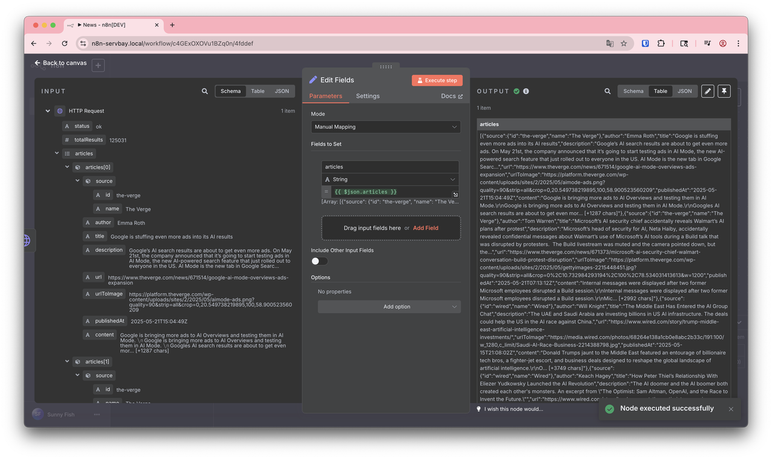This screenshot has width=772, height=459.
Task: Open the Add option dropdown
Action: click(389, 307)
